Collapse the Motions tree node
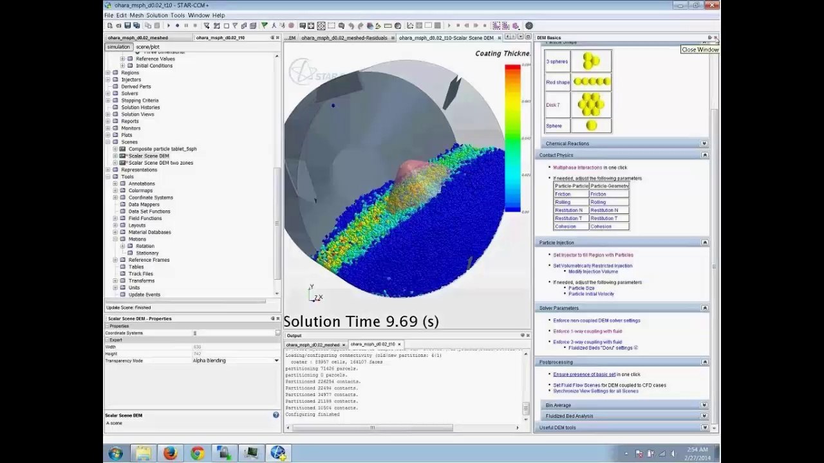824x463 pixels. (115, 239)
